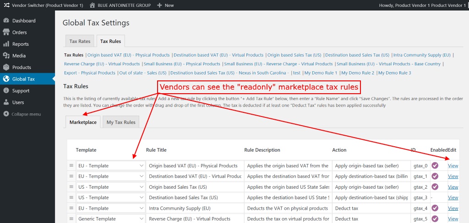Click Rule Title field Origin based Sales Tax (US)
The width and height of the screenshot is (469, 223).
(194, 187)
